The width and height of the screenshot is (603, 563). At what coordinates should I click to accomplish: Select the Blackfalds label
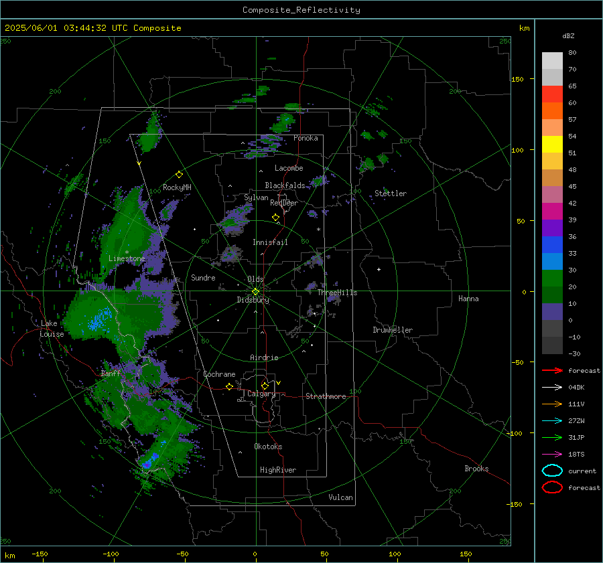285,185
